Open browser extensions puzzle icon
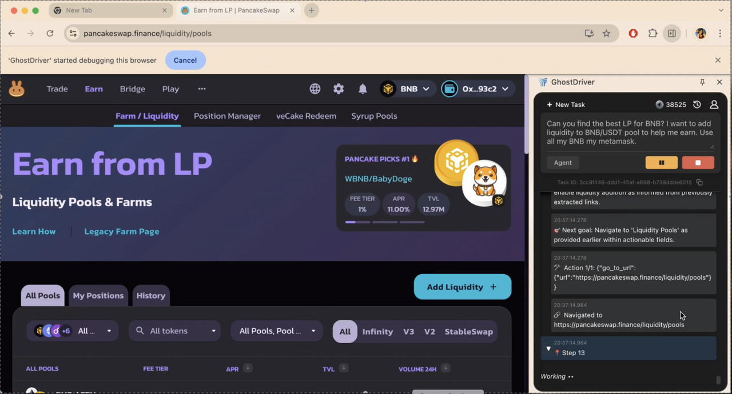This screenshot has width=732, height=394. [653, 34]
